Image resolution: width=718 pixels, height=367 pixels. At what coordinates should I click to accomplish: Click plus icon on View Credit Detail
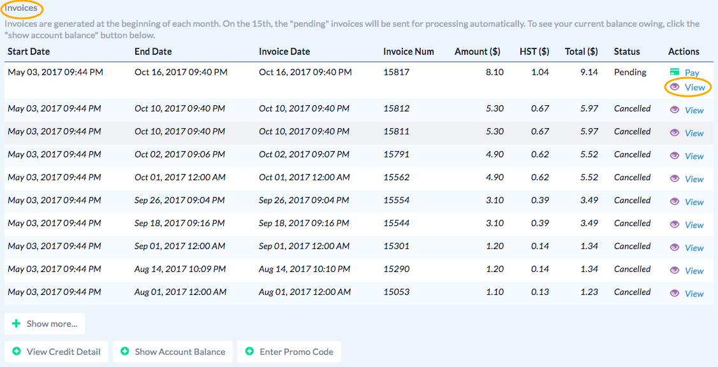click(x=17, y=352)
